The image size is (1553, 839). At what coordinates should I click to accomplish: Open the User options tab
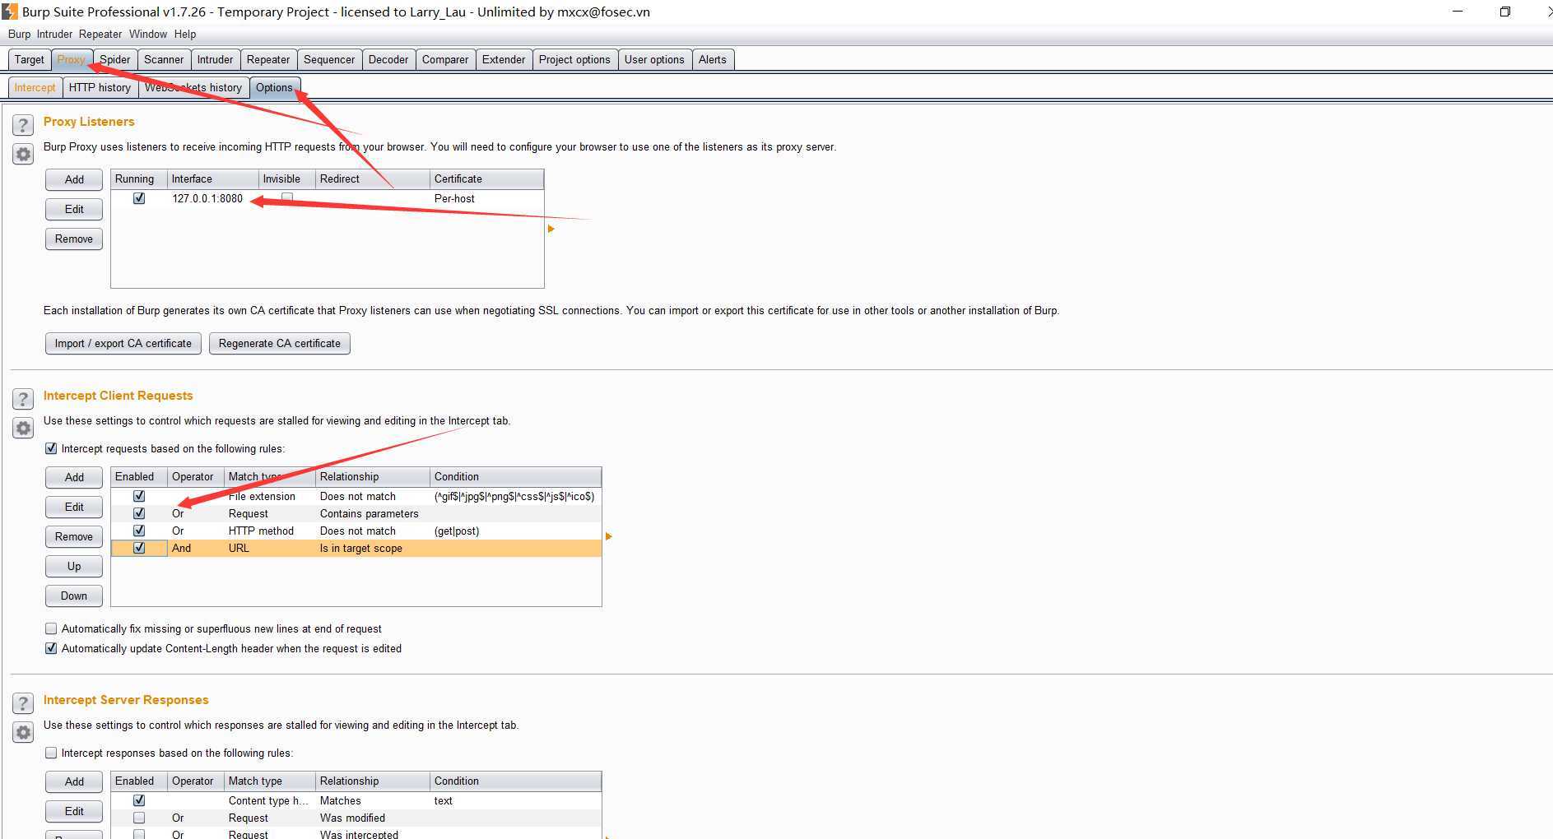coord(654,59)
